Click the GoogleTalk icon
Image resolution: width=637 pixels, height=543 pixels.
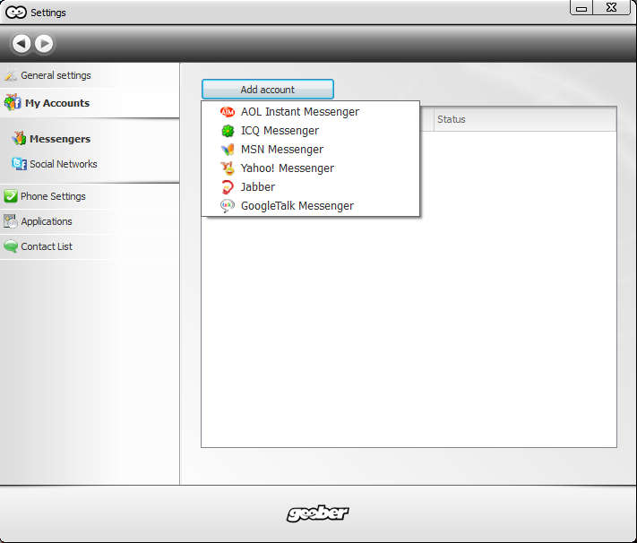point(228,206)
